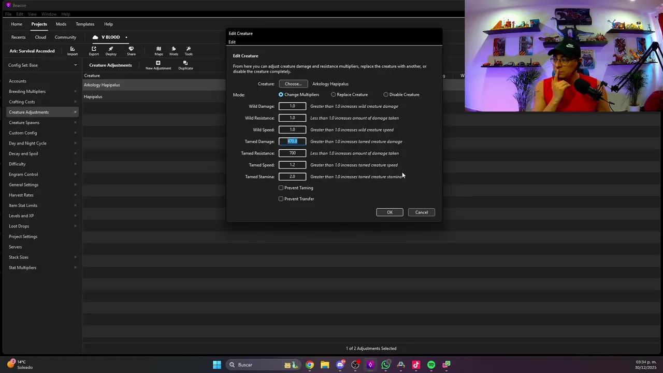This screenshot has width=663, height=373.
Task: Click the Tamed Damage input field
Action: (292, 141)
